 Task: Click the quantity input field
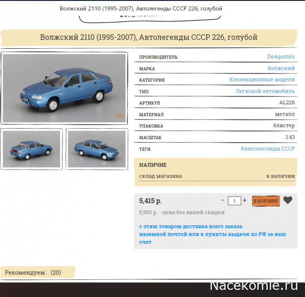pos(234,201)
